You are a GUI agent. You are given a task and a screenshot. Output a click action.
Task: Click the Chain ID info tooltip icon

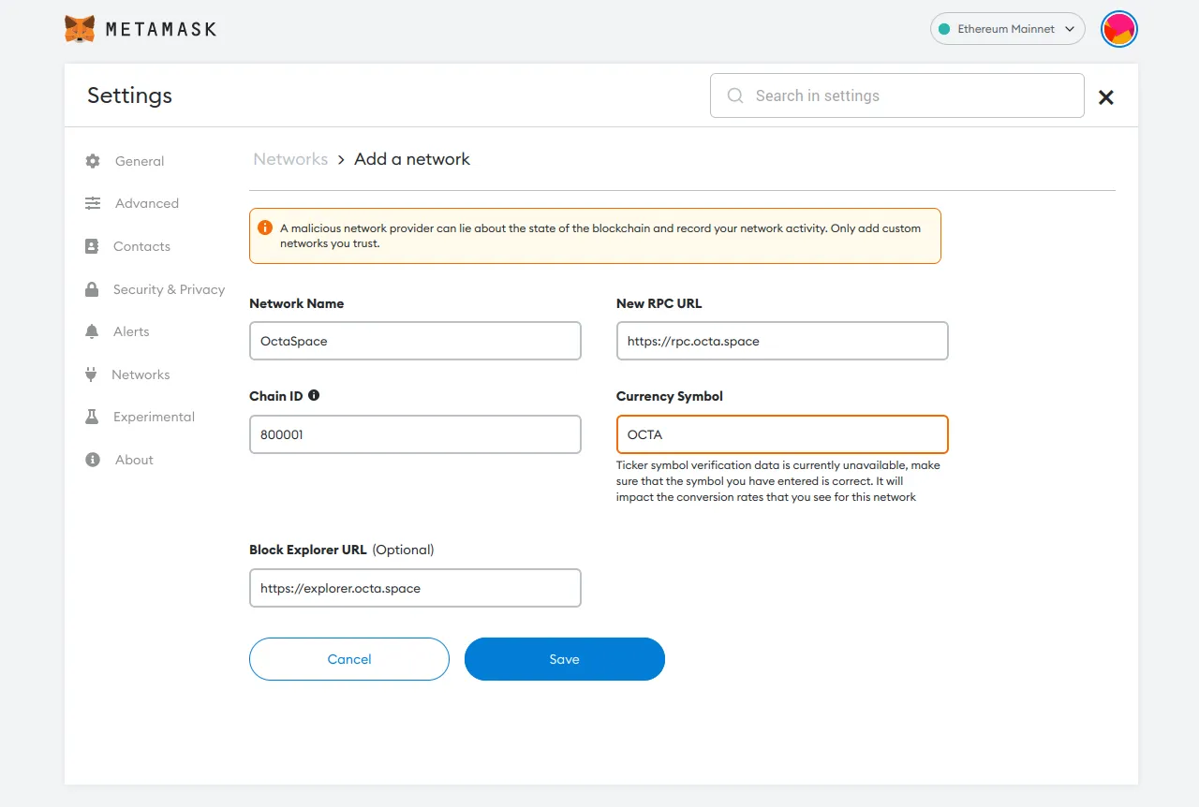click(x=314, y=395)
